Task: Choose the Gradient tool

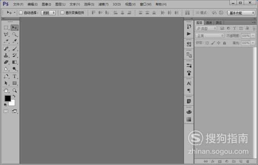Action: pos(15,62)
